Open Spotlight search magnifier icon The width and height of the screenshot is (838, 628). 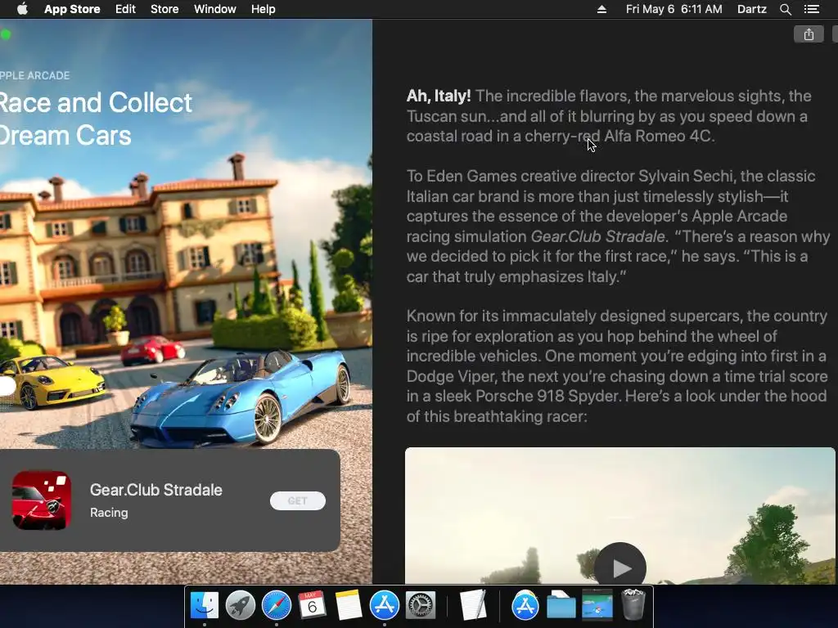click(785, 9)
